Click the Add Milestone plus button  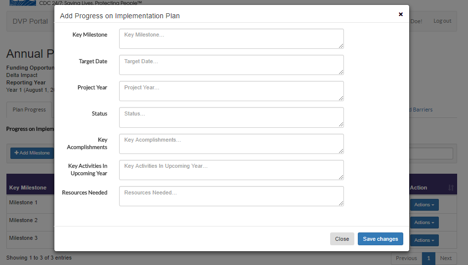32,153
